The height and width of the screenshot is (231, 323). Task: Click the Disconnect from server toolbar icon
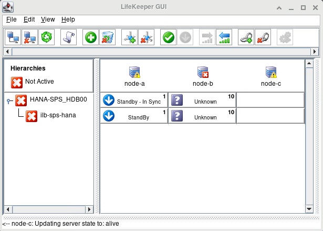29,37
